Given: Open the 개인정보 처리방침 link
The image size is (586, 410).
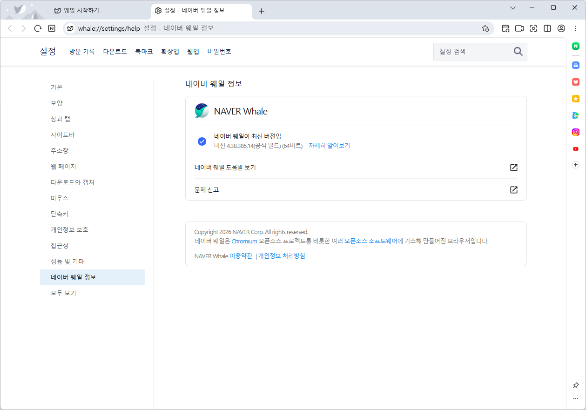Looking at the screenshot, I should (282, 256).
